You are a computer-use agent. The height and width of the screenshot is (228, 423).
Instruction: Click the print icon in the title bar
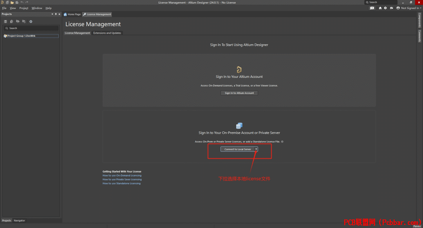17,2
